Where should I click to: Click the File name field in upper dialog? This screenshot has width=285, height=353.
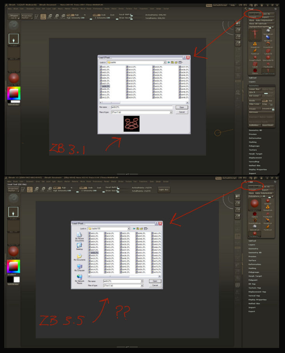[142, 107]
